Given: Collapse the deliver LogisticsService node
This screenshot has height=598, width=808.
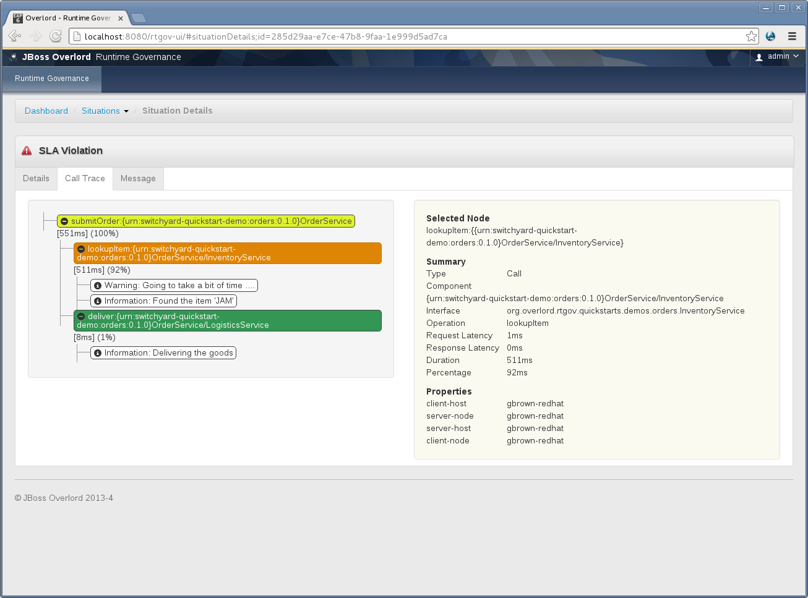Looking at the screenshot, I should (x=81, y=317).
